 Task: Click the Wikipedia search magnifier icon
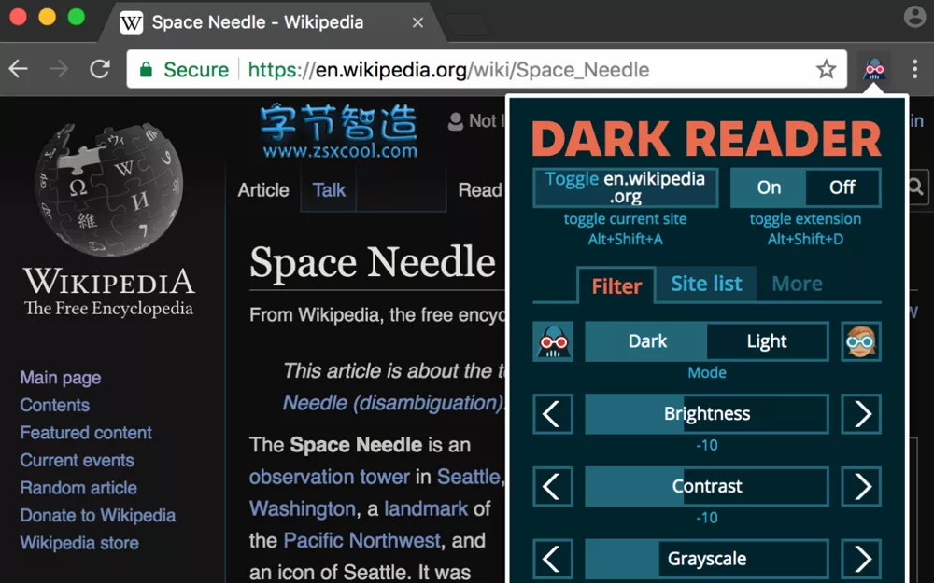tap(916, 188)
